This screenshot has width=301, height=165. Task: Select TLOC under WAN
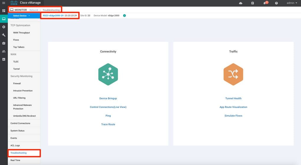16,62
